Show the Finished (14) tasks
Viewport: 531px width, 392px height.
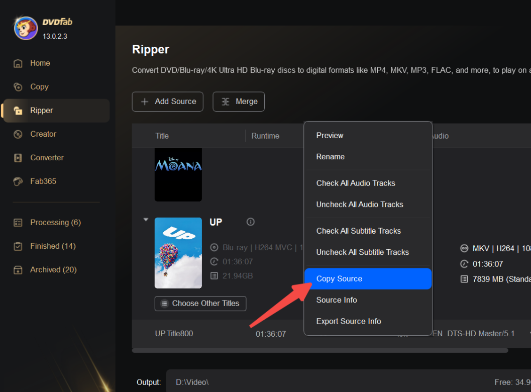[53, 246]
